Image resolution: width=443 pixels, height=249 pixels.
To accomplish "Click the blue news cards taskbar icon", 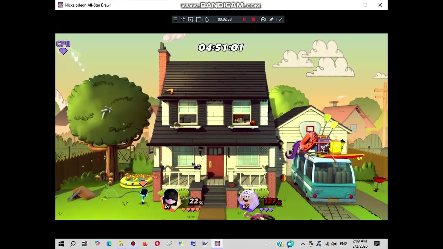I will [x=290, y=244].
